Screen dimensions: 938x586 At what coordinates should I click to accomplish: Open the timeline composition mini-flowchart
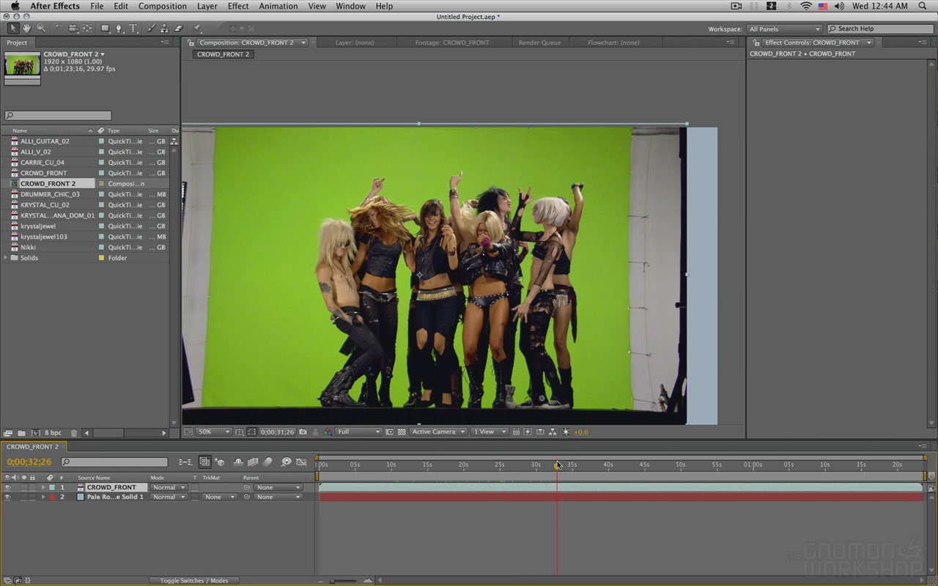[185, 462]
